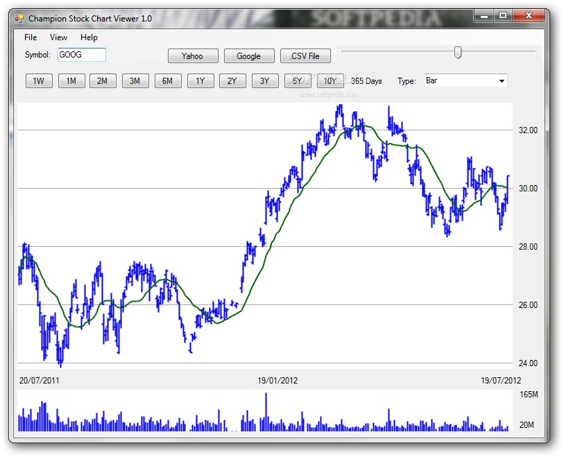Click the 26.00 price axis label

[x=528, y=305]
